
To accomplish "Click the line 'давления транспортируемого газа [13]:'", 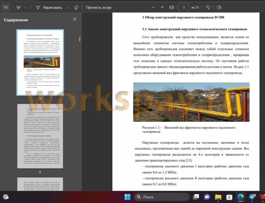I will 164,160.
